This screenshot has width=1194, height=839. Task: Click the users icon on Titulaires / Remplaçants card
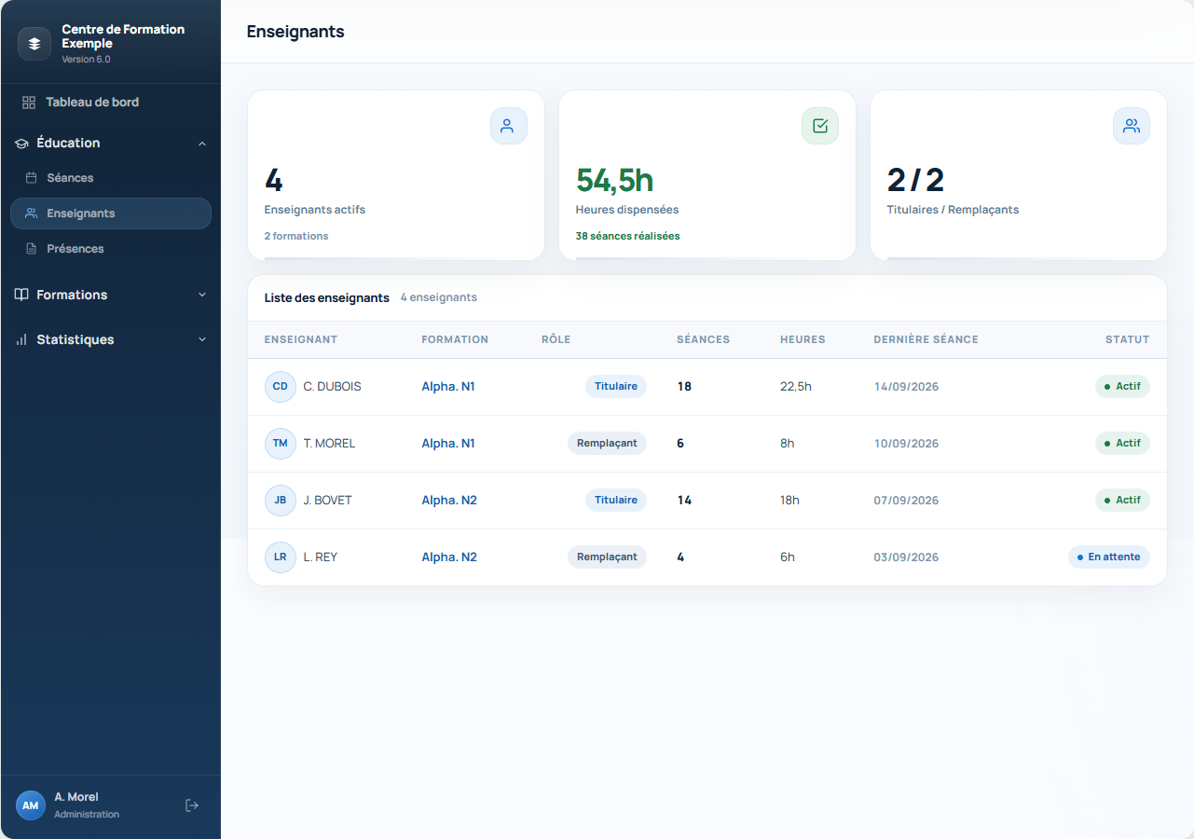click(1131, 126)
